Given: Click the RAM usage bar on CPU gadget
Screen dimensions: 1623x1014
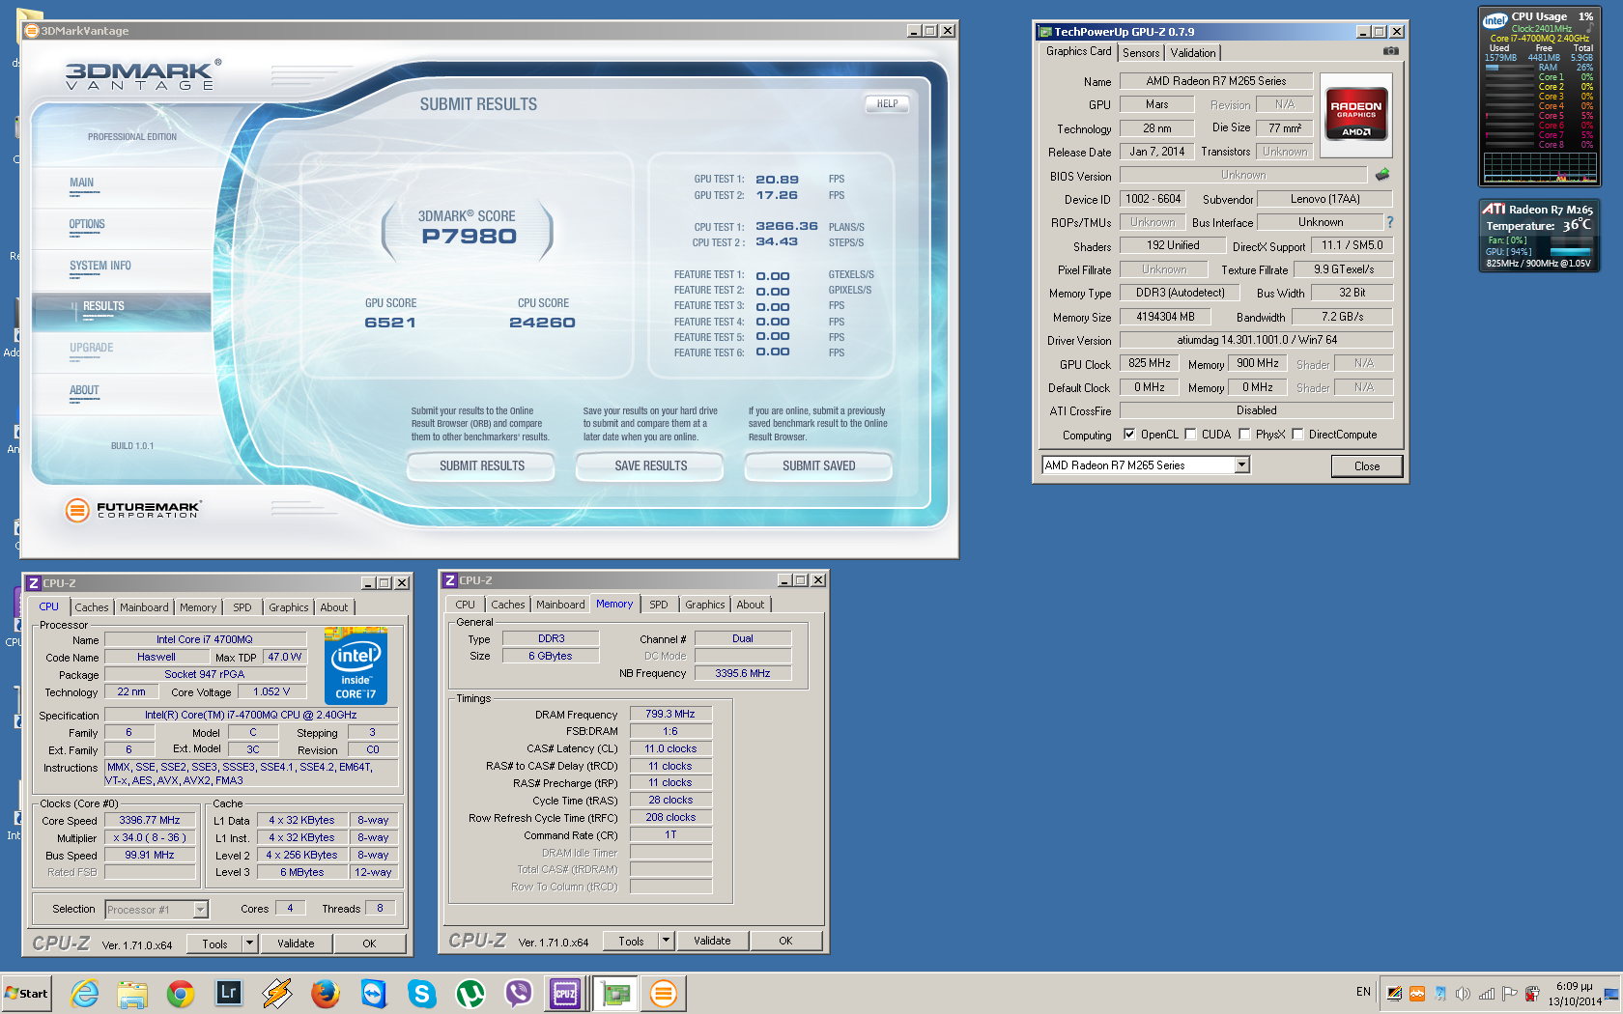Looking at the screenshot, I should (1507, 68).
